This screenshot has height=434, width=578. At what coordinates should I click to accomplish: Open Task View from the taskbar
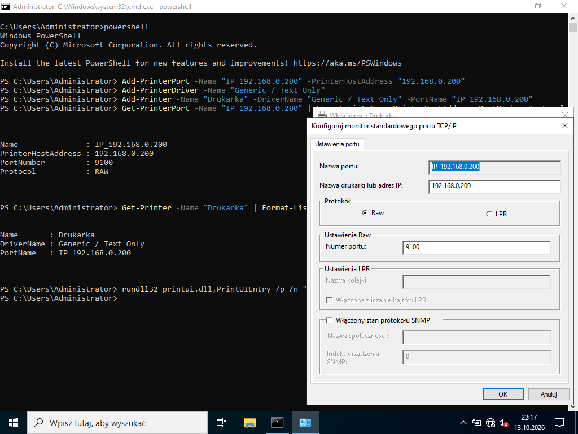pyautogui.click(x=221, y=423)
